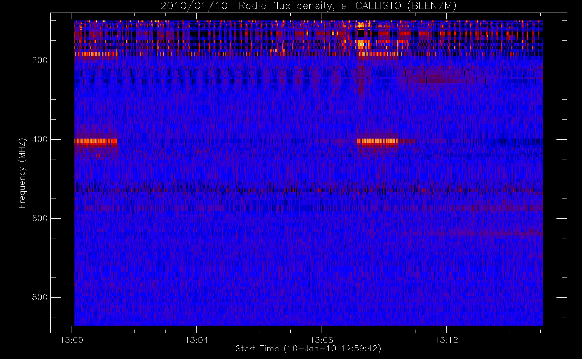Click the 13:12 time tick label
Screen dimensions: 582x359
coord(446,340)
